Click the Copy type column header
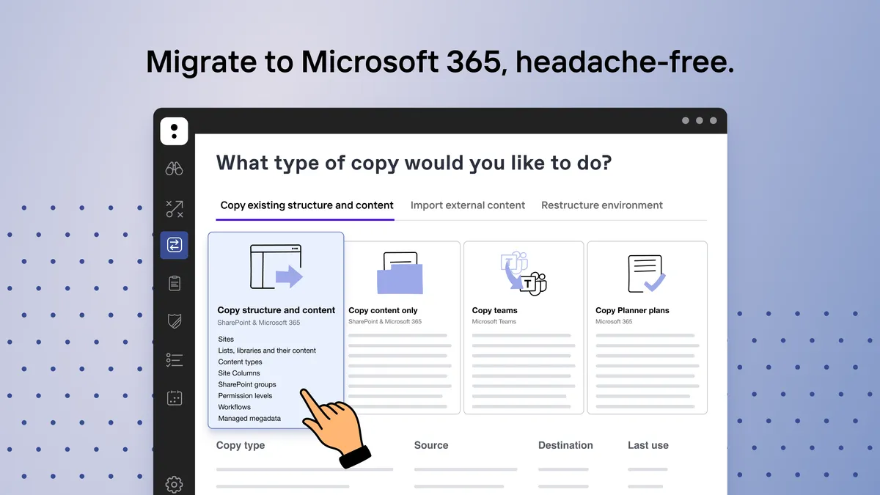The width and height of the screenshot is (880, 495). [x=241, y=445]
